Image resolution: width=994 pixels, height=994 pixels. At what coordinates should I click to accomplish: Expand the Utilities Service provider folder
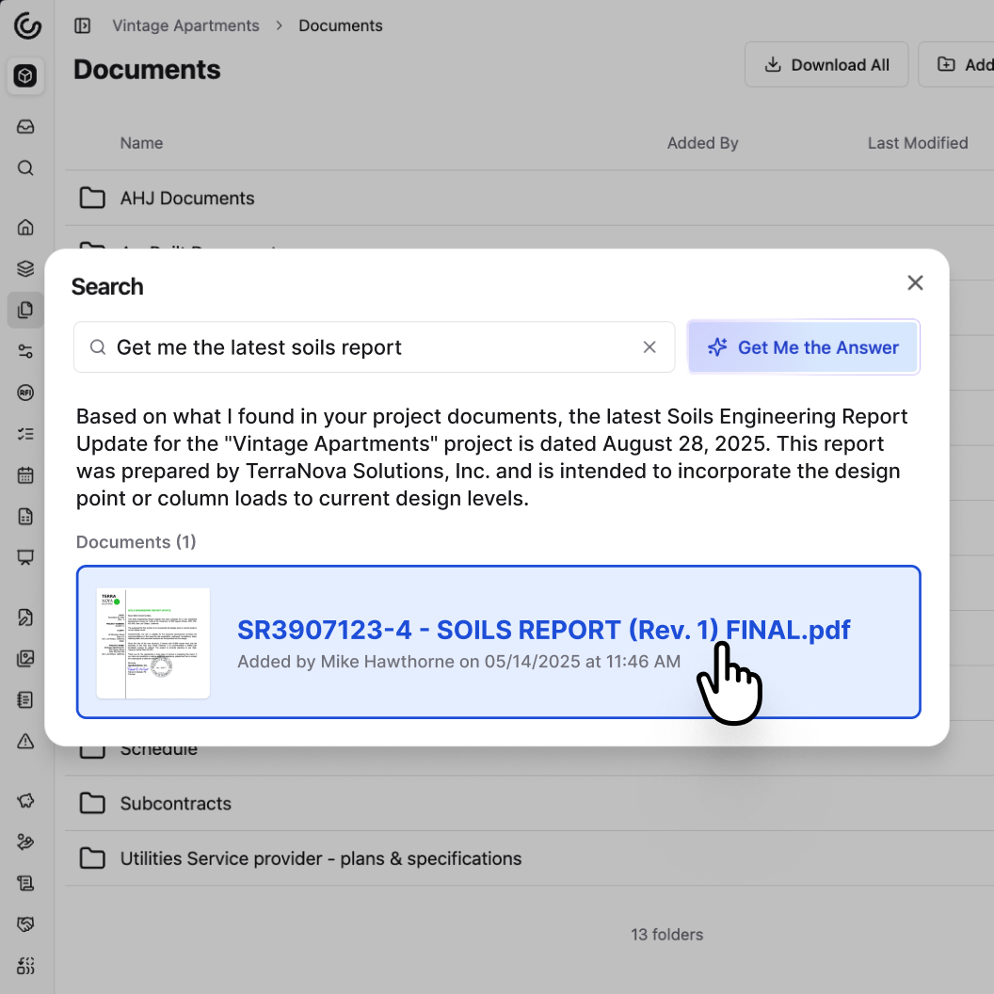click(x=320, y=858)
